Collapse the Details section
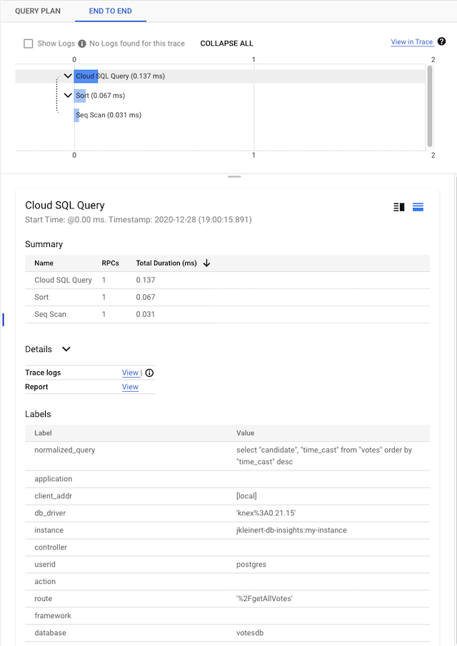The image size is (457, 646). coord(66,349)
